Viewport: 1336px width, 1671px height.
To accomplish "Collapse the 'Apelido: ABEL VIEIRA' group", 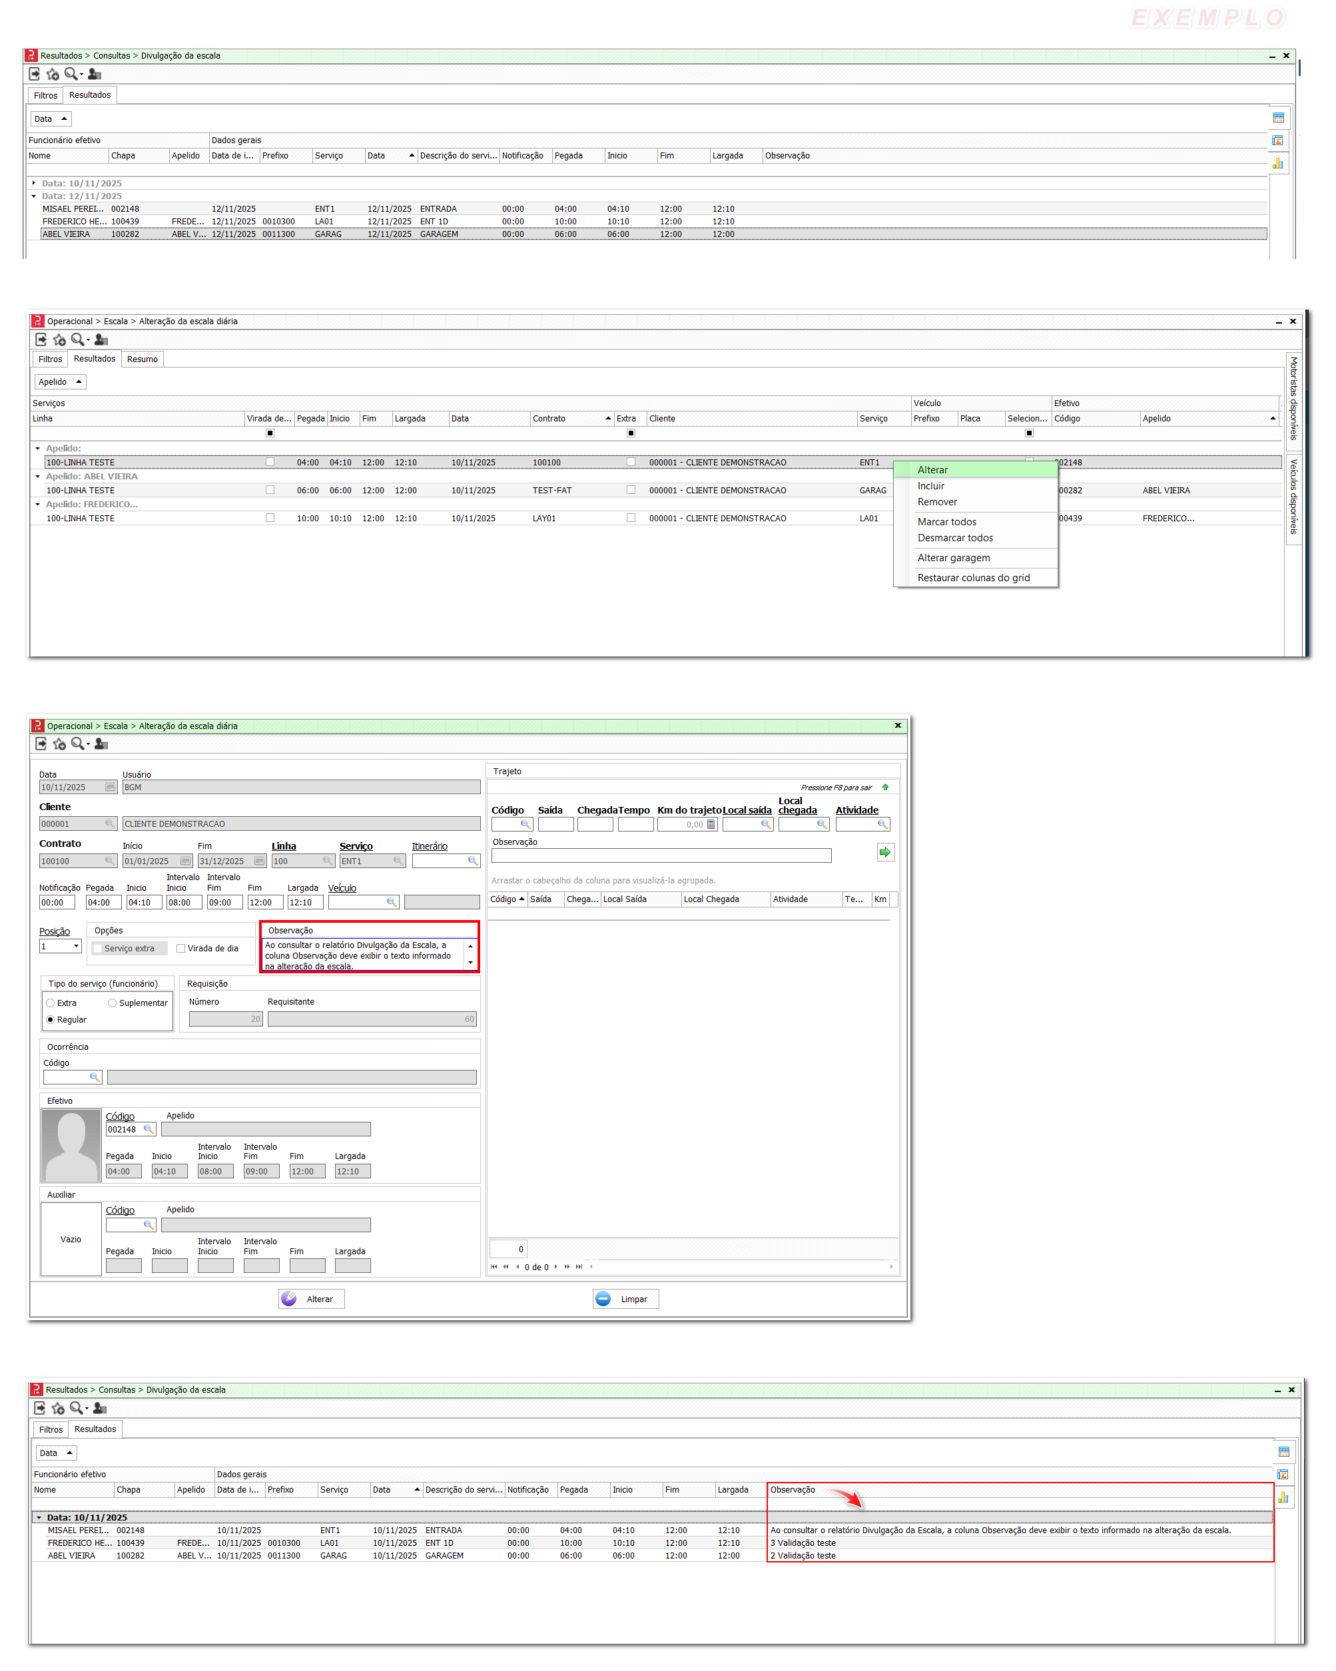I will pyautogui.click(x=37, y=477).
